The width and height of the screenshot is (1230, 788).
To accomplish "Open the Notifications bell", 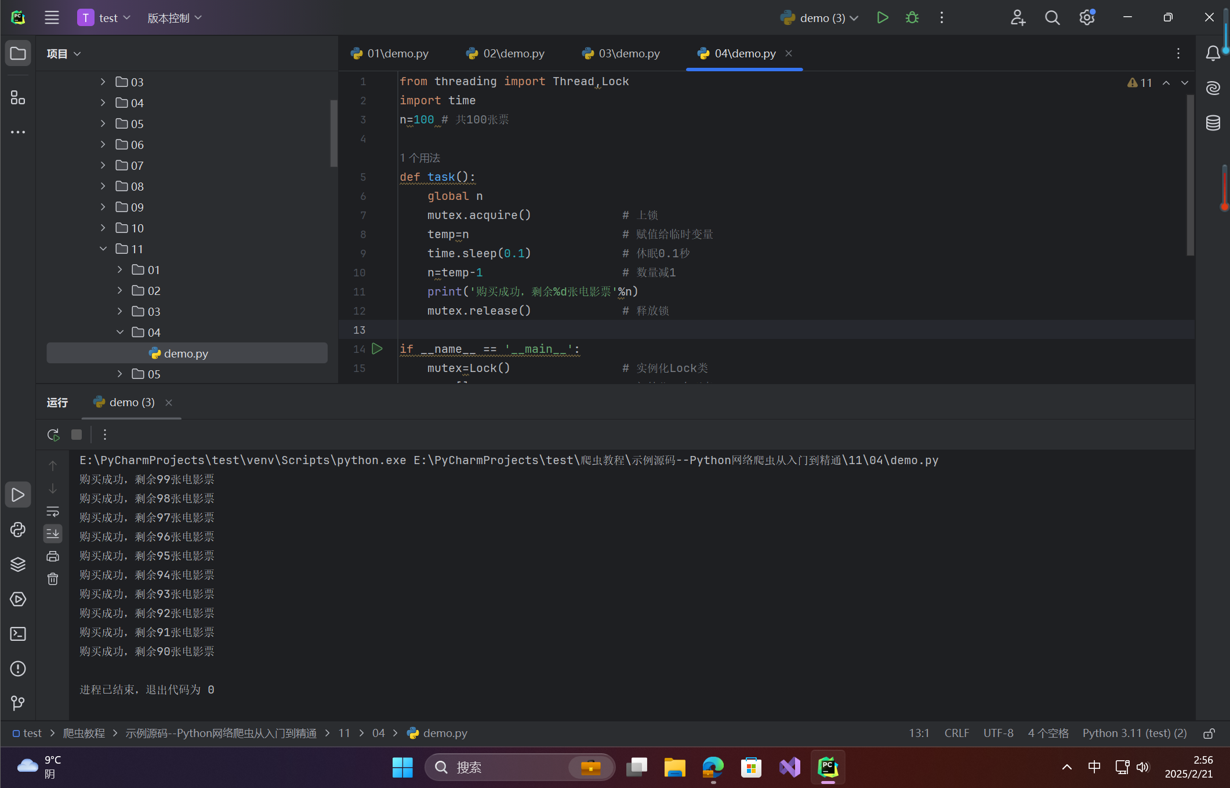I will [x=1213, y=53].
